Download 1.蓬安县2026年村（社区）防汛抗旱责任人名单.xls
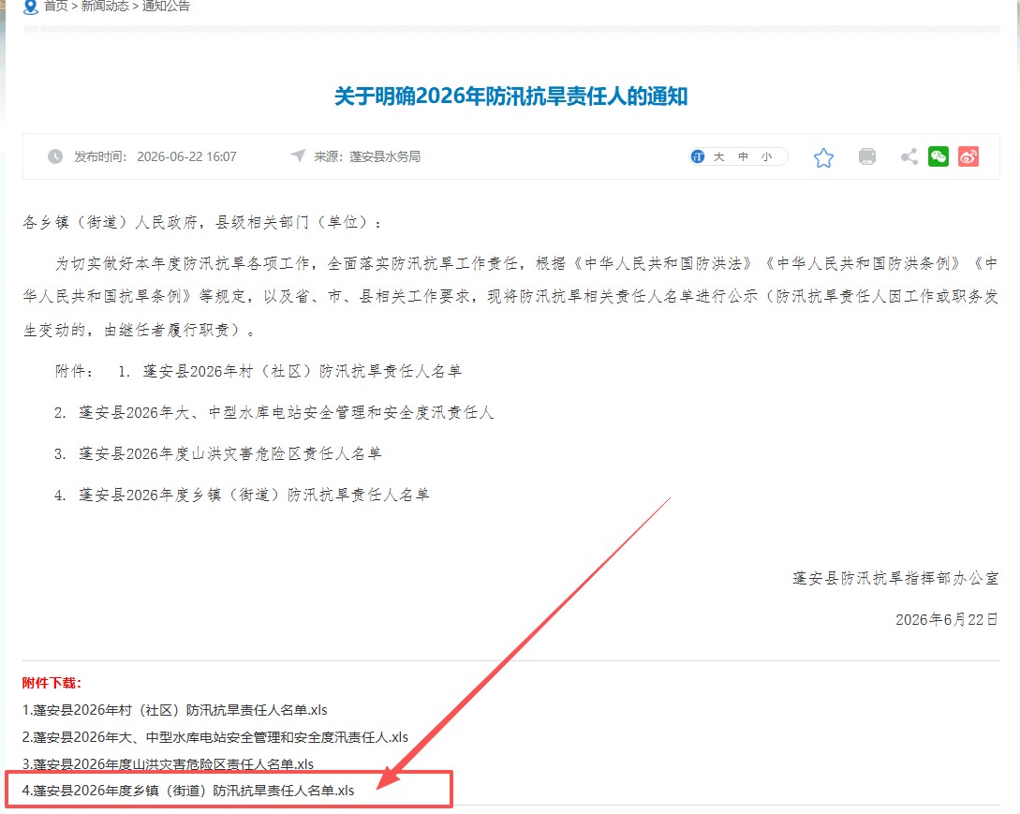Viewport: 1020px width, 814px height. coord(175,710)
